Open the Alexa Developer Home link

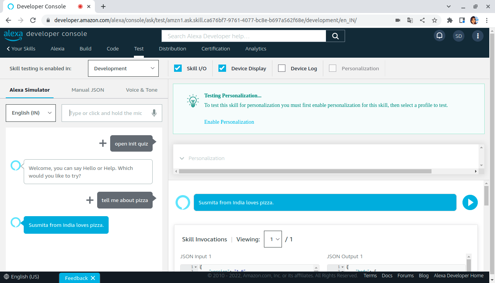459,275
